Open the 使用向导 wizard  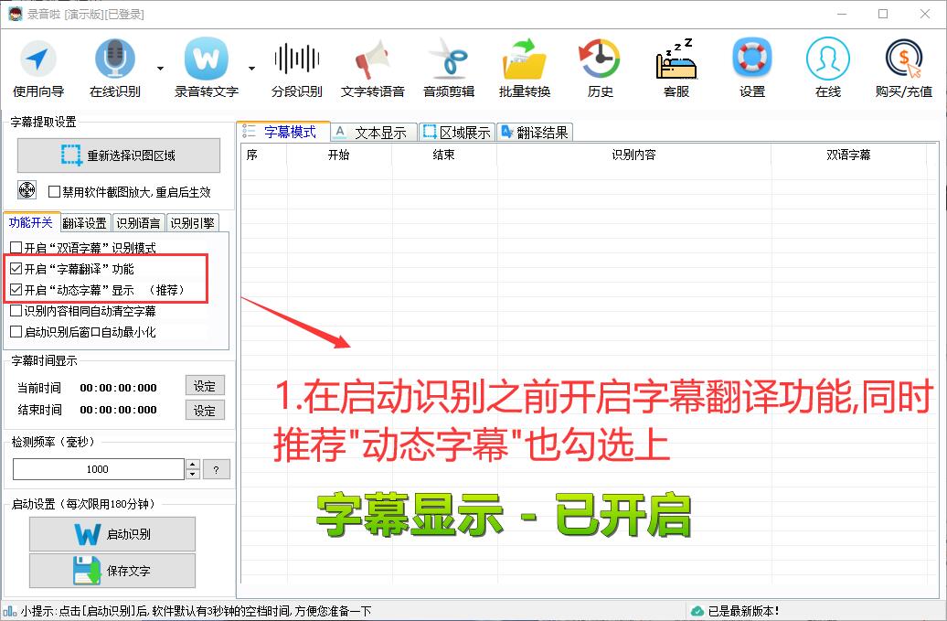coord(37,66)
